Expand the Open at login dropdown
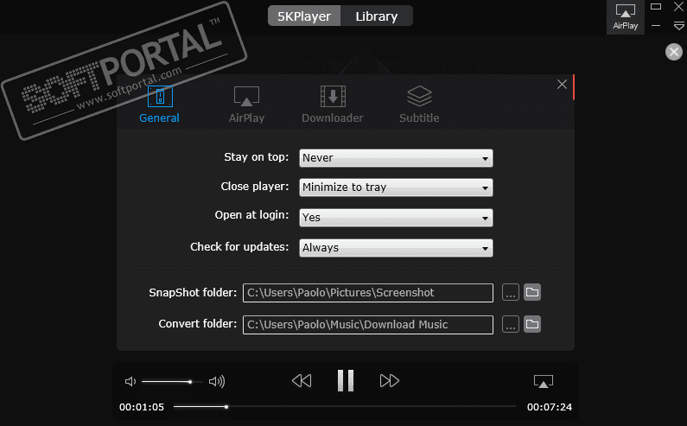The height and width of the screenshot is (426, 687). tap(396, 218)
